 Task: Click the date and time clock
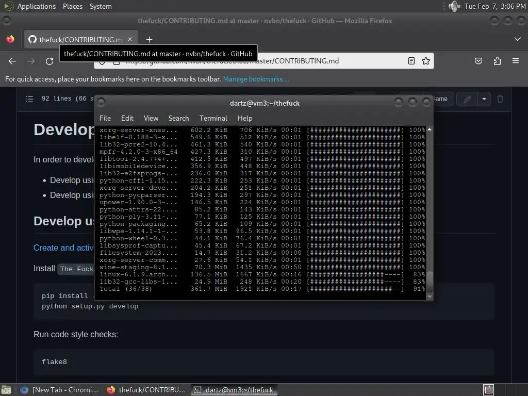(x=494, y=6)
